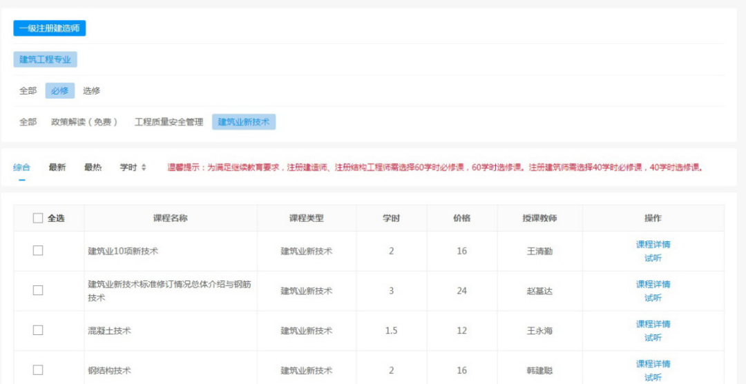
Task: Click 试听 for 钢结构技术
Action: 653,378
